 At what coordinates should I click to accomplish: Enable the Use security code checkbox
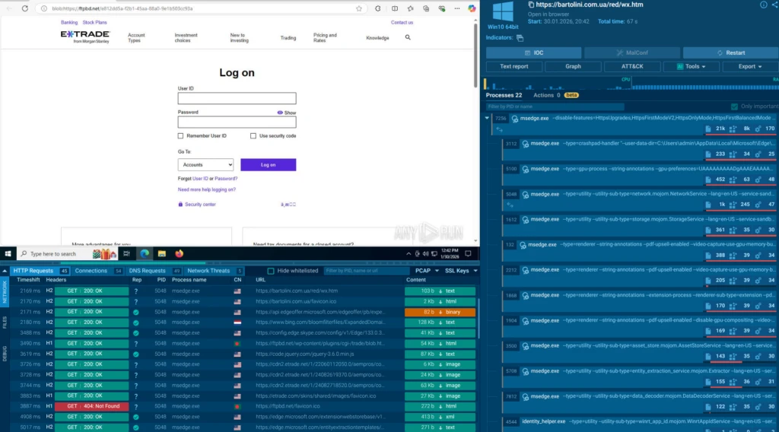pos(253,135)
